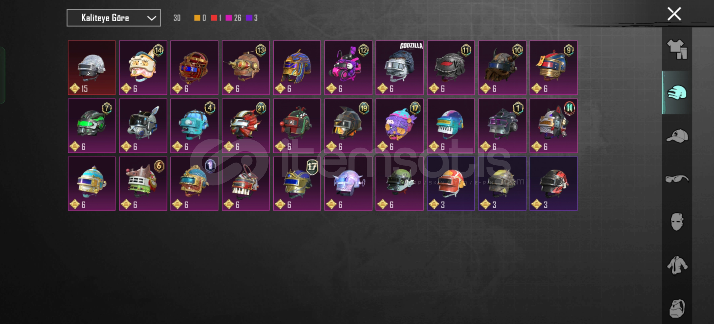Expand the Kaliteye Göre sort dropdown
This screenshot has height=324, width=714.
click(114, 18)
